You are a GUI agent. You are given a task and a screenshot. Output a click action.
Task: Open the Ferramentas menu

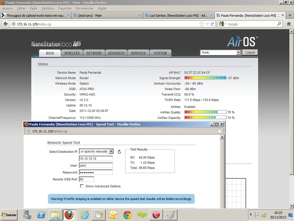coord(85,8)
